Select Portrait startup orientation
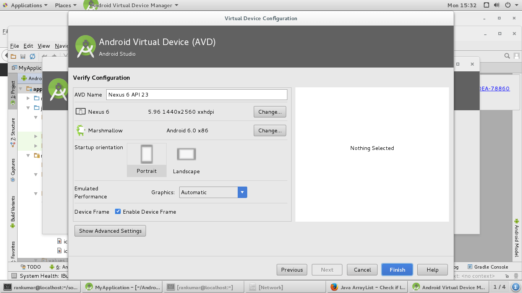The height and width of the screenshot is (293, 522). [147, 160]
